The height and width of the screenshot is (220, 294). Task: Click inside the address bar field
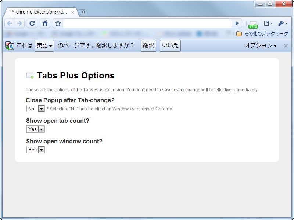coord(147,23)
